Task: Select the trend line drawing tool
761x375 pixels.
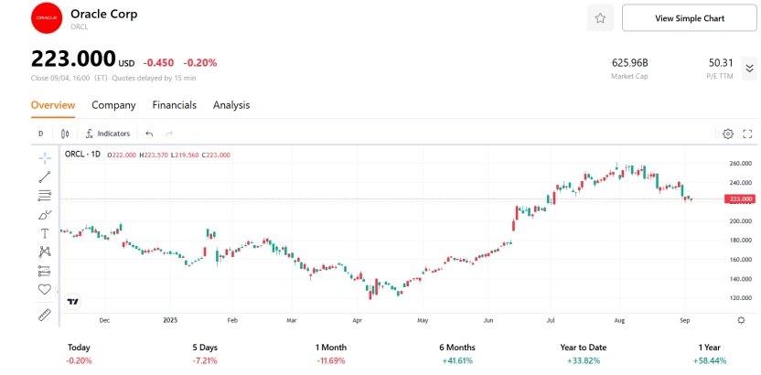Action: tap(44, 177)
